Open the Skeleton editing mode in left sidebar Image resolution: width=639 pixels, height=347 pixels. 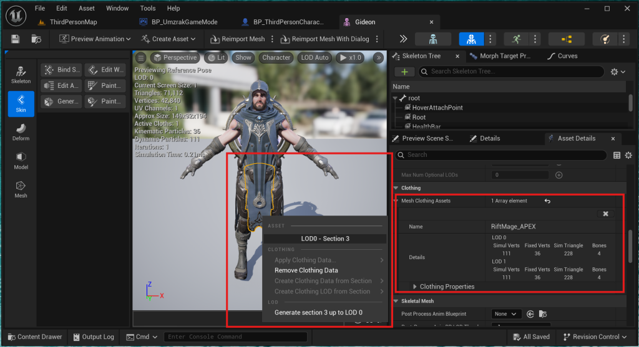pyautogui.click(x=21, y=75)
